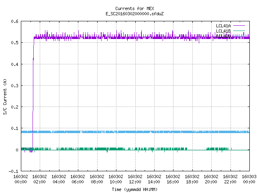Image resolution: width=257 pixels, height=193 pixels.
Task: Click the x-axis tick 160303 00:00
Action: coord(249,179)
